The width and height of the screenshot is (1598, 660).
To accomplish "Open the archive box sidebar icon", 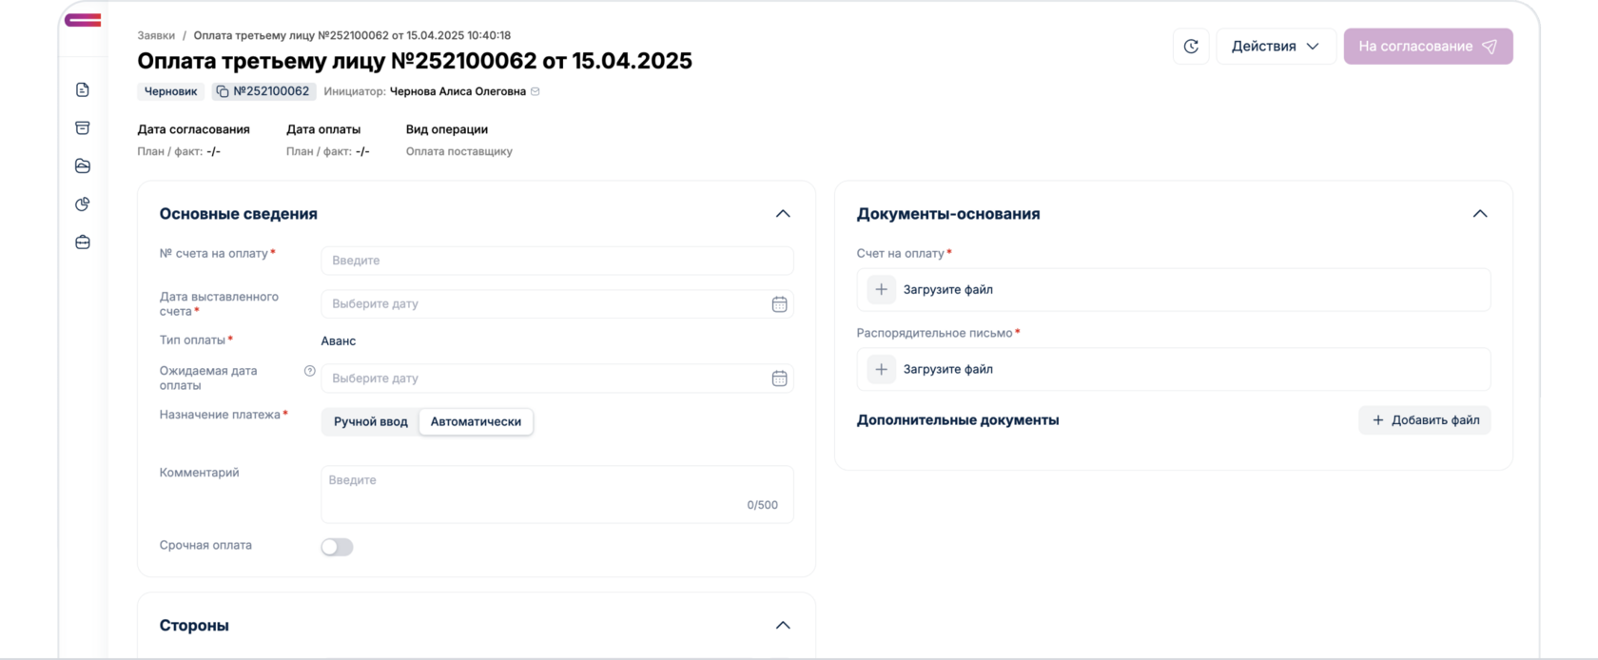I will pos(83,127).
